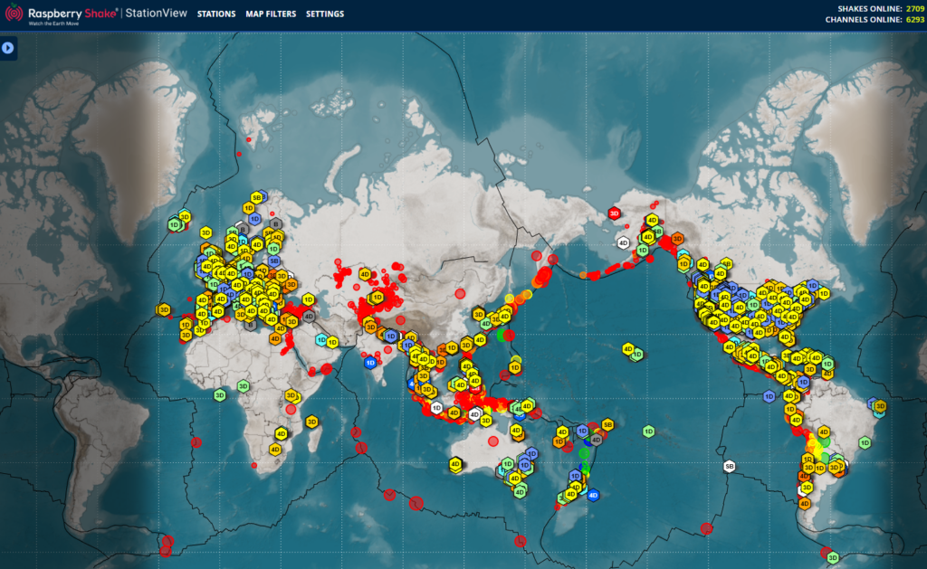Expand the left sidebar panel arrow
The width and height of the screenshot is (927, 569).
8,47
